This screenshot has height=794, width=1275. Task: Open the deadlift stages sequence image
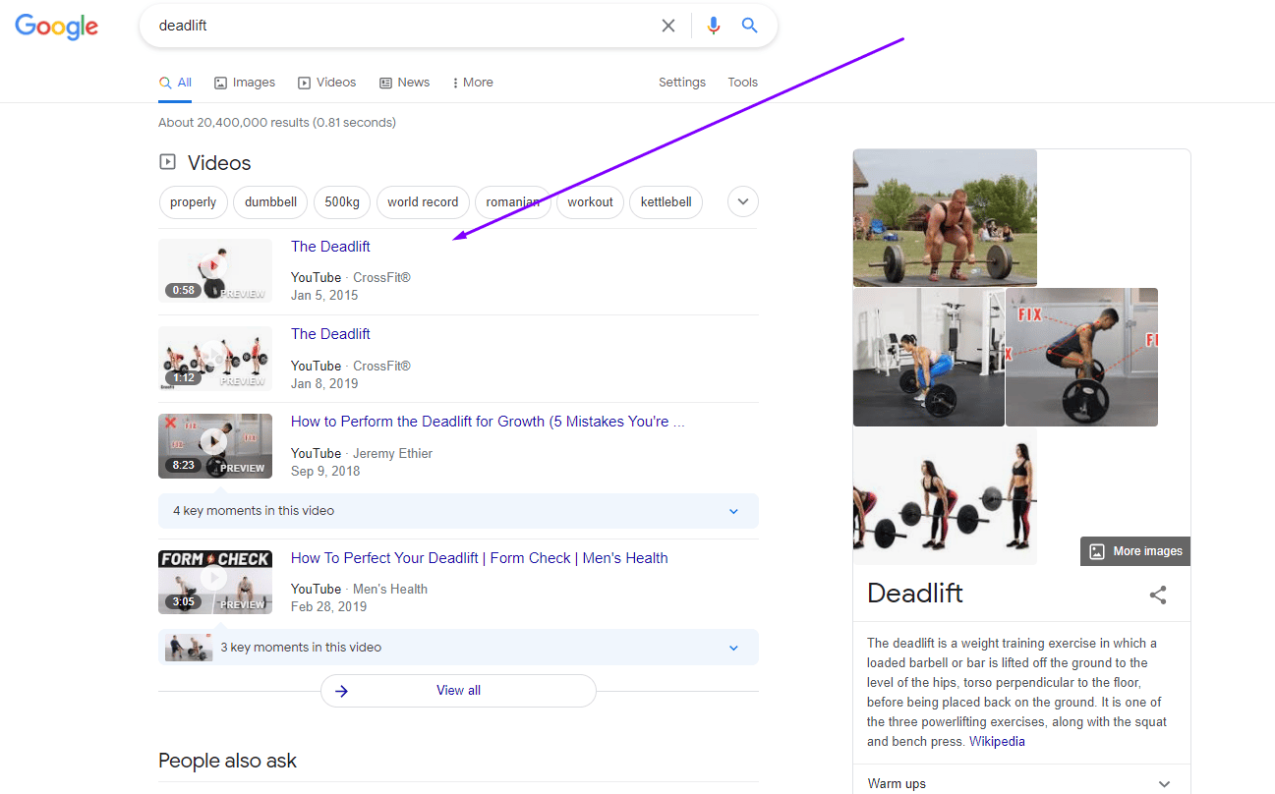click(945, 496)
